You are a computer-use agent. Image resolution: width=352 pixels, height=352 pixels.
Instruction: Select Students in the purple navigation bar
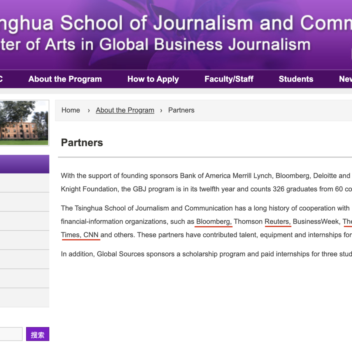(296, 79)
